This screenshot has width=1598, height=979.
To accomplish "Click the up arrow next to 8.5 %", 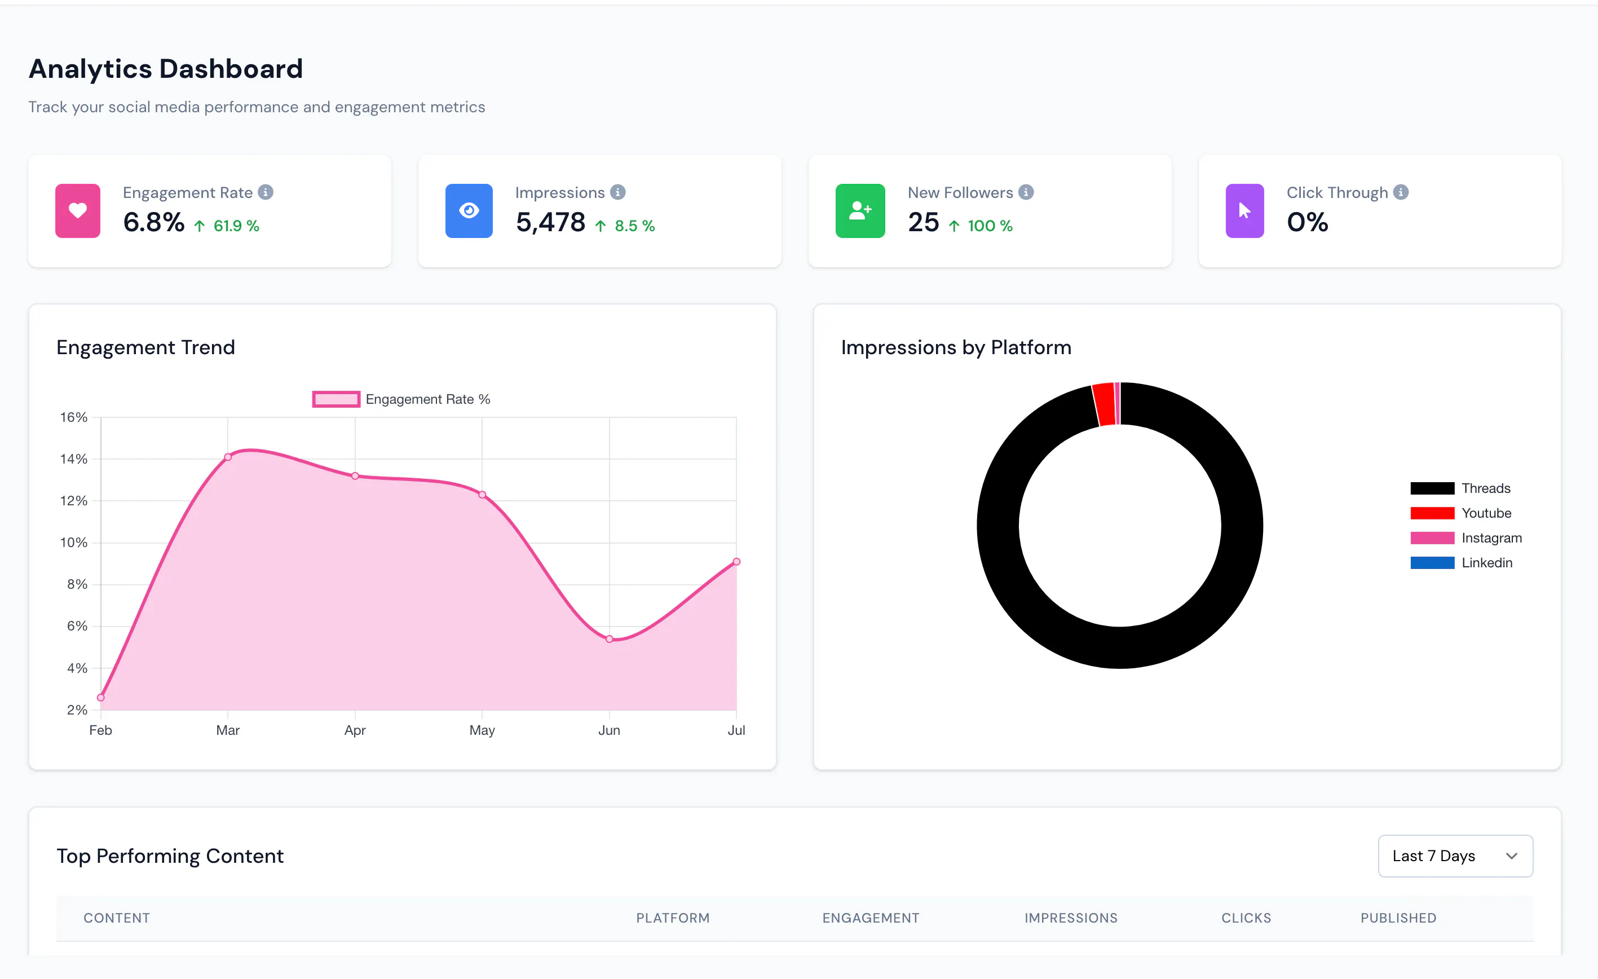I will pos(601,226).
